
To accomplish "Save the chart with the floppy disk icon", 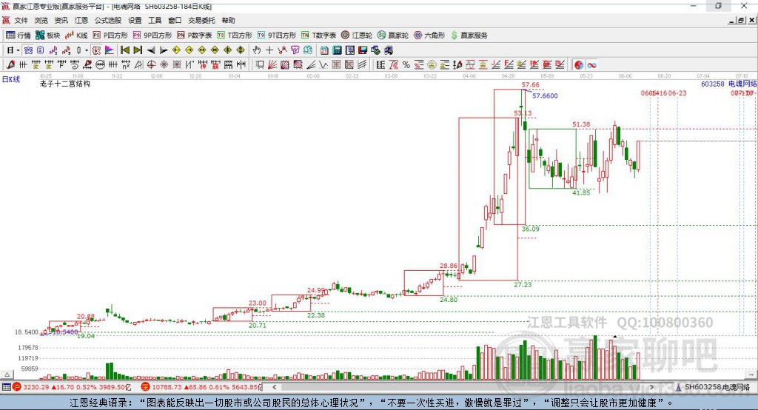I will [x=363, y=50].
